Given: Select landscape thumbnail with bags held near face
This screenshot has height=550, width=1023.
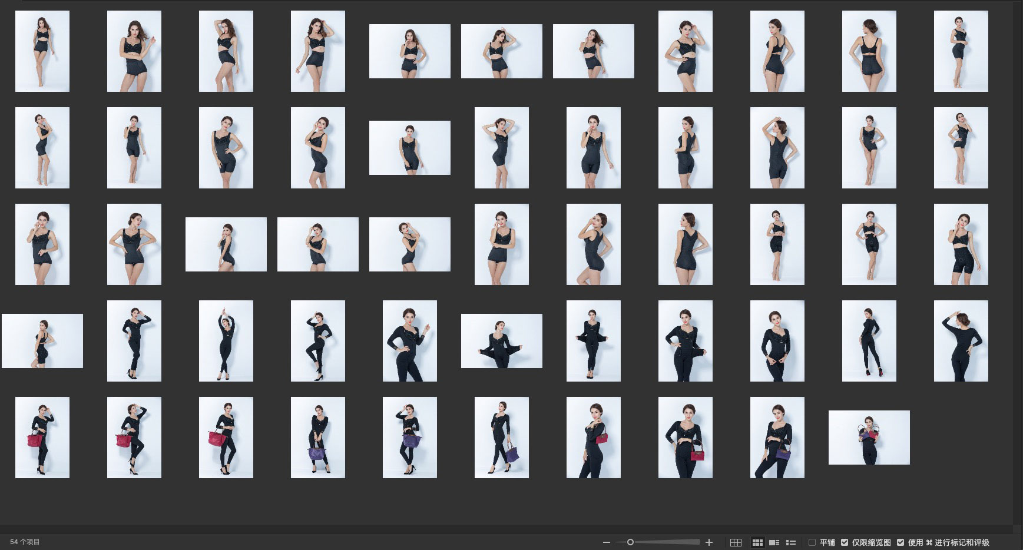Looking at the screenshot, I should tap(869, 438).
